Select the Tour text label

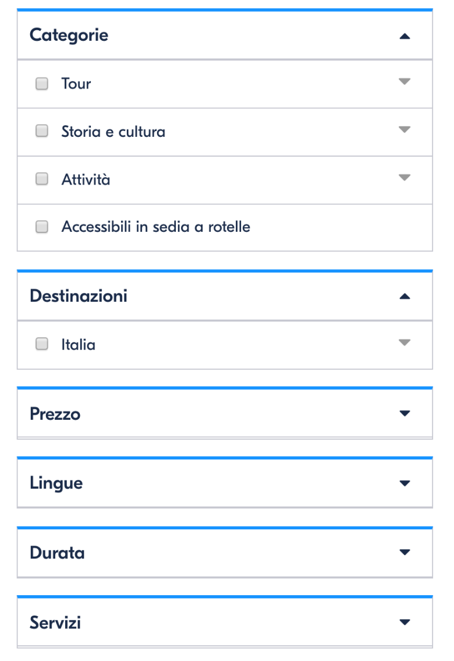(x=76, y=84)
